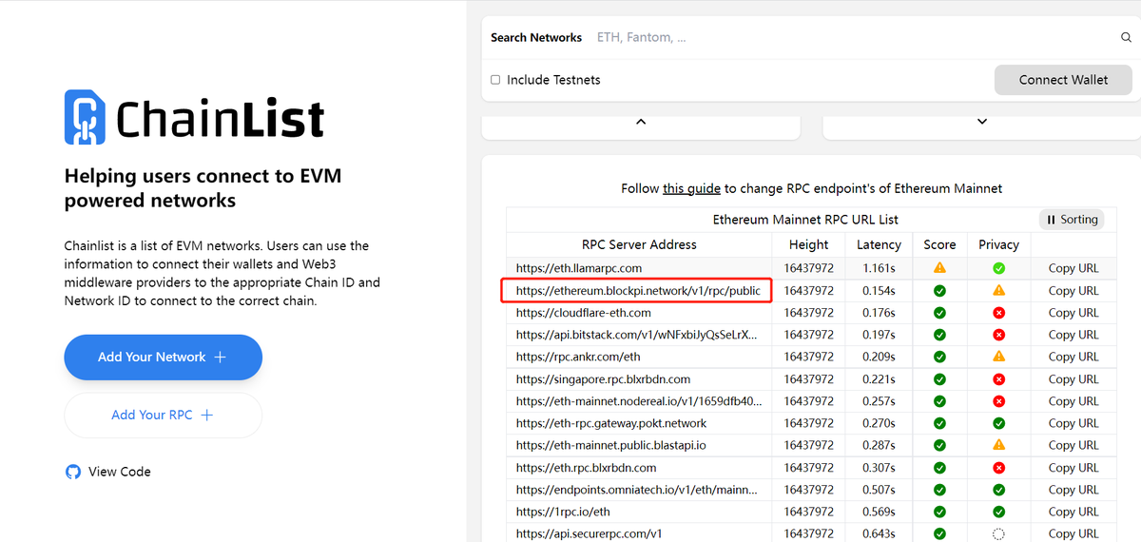
Task: Click the green score icon for cloudflare-eth.com
Action: [939, 313]
